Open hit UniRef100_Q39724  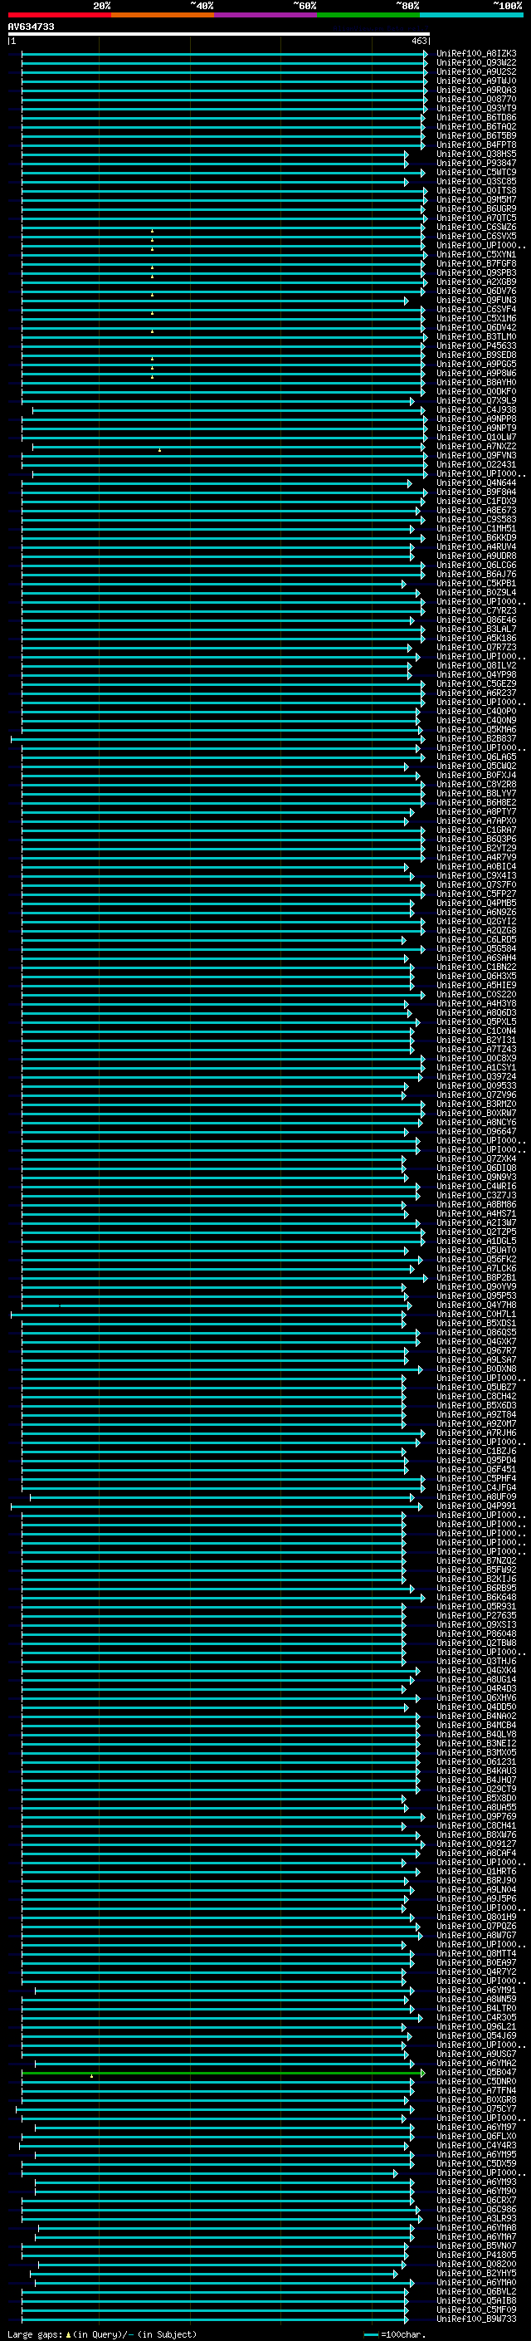[476, 1077]
